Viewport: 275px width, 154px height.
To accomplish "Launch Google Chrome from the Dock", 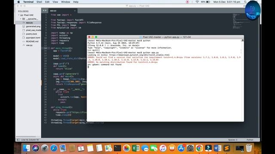I will click(199, 148).
